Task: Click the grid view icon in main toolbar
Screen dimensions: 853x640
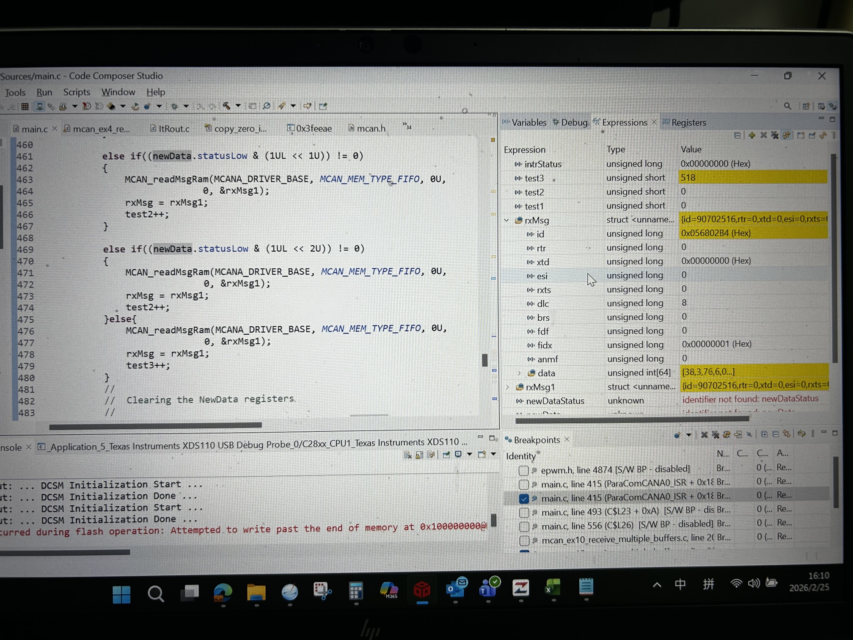Action: point(25,106)
